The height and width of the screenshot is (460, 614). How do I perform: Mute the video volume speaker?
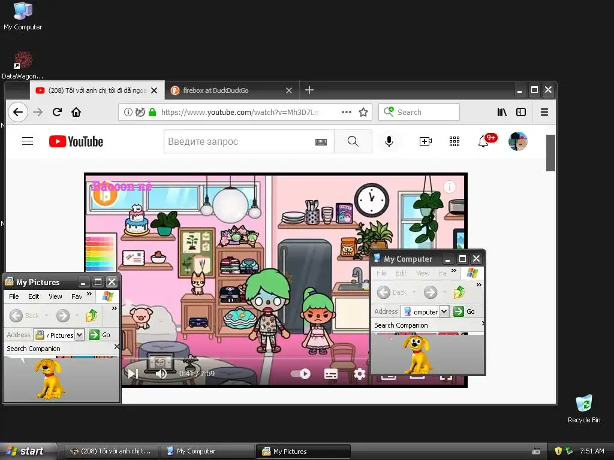161,374
